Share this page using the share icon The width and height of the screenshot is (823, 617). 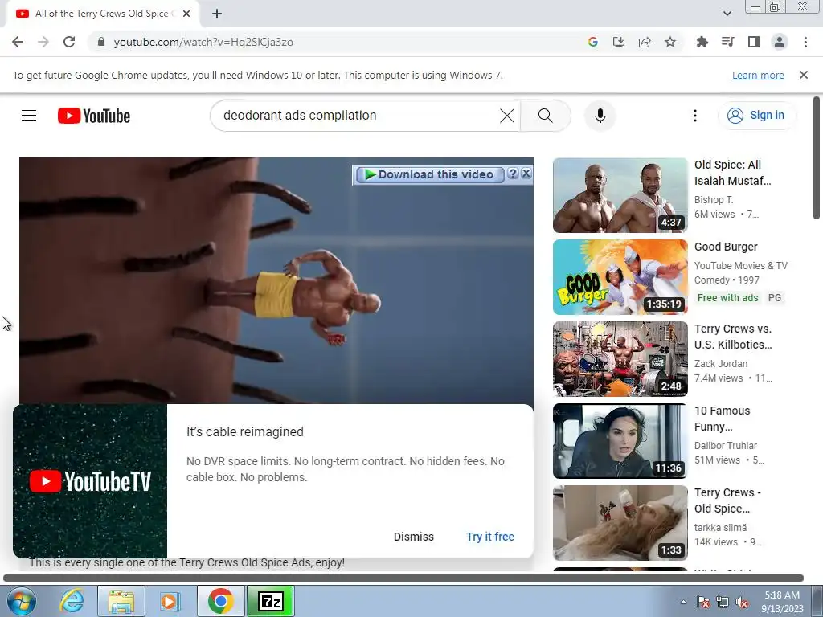pos(645,42)
